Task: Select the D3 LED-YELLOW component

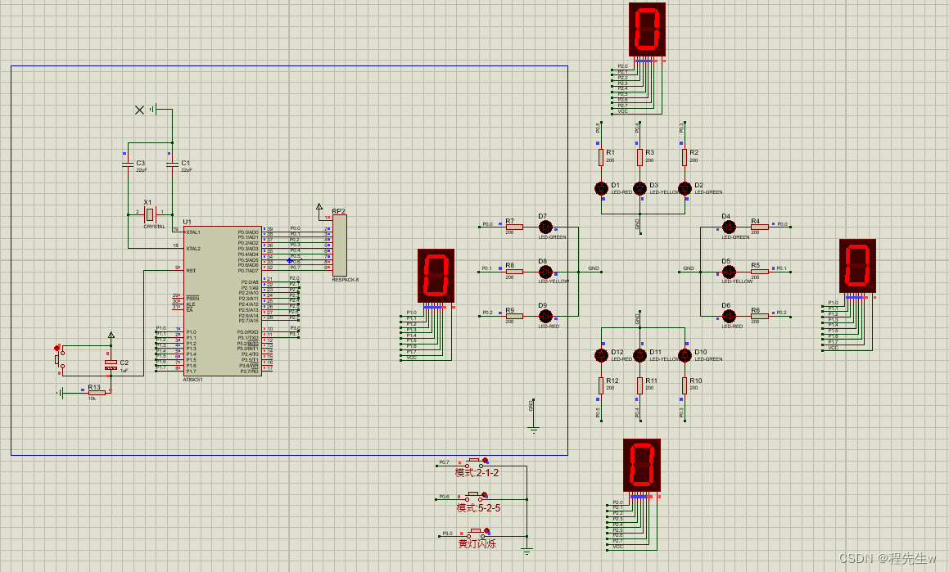Action: [639, 189]
